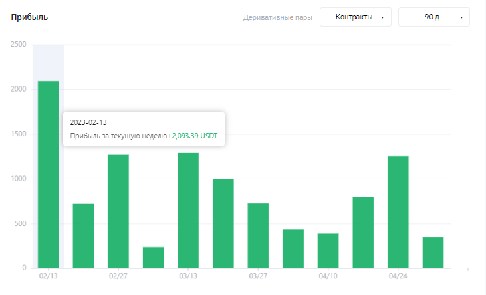486x295 pixels.
Task: Select the tallest bar at 02/13
Action: tap(49, 175)
